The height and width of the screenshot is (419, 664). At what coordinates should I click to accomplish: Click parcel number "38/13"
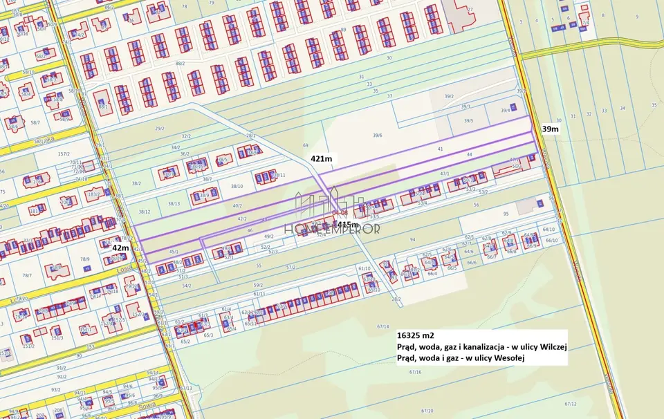[x=174, y=203]
